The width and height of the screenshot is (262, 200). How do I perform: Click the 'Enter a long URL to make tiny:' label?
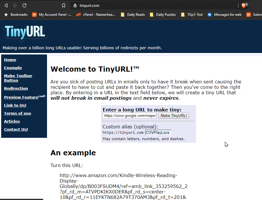click(142, 110)
